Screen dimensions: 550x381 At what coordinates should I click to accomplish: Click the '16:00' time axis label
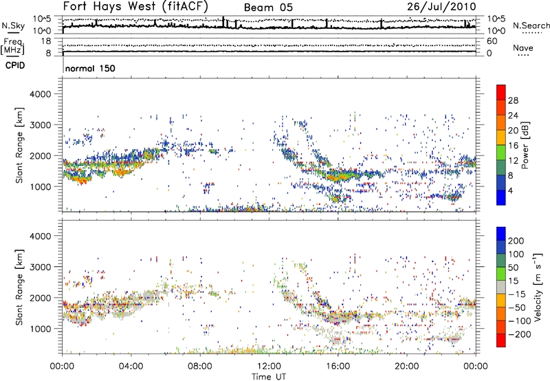[338, 367]
